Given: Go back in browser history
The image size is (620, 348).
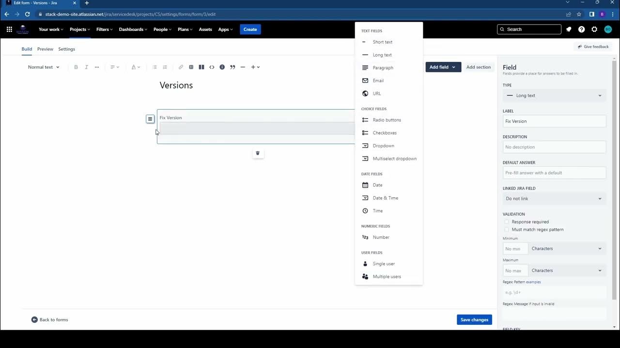Looking at the screenshot, I should pyautogui.click(x=7, y=14).
